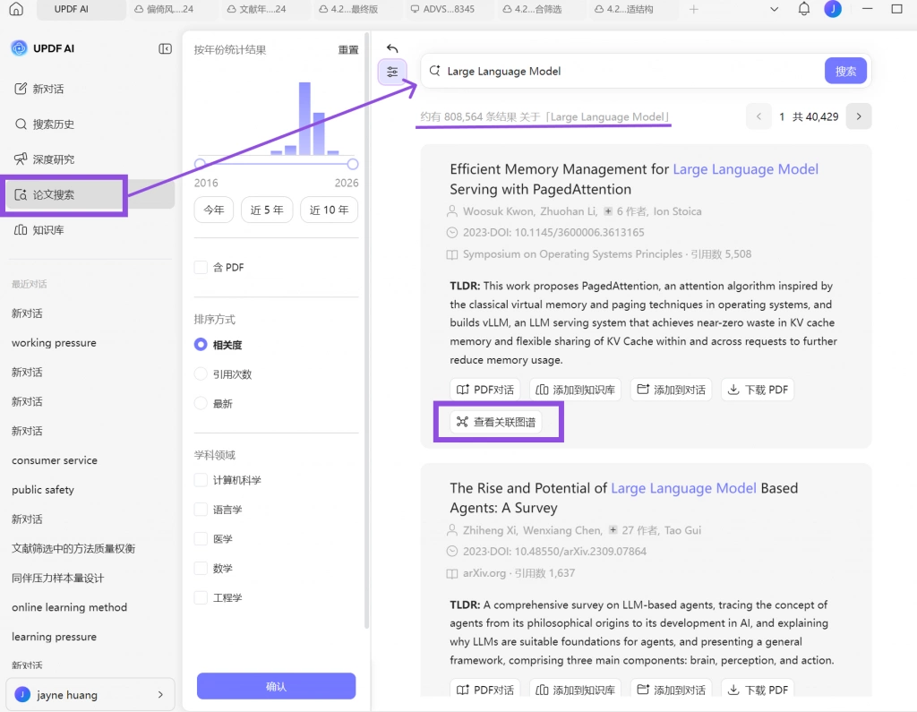Viewport: 917px width, 712px height.
Task: Open the tab list dropdown chevron
Action: pyautogui.click(x=774, y=9)
